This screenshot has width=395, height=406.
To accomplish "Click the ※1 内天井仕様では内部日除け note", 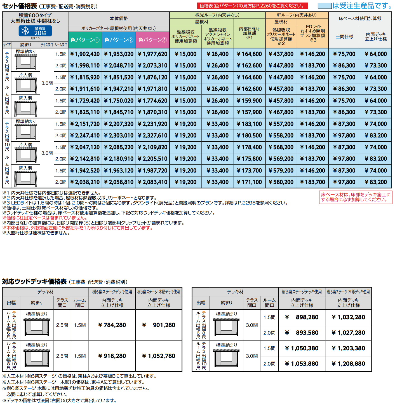I will 52,193.
